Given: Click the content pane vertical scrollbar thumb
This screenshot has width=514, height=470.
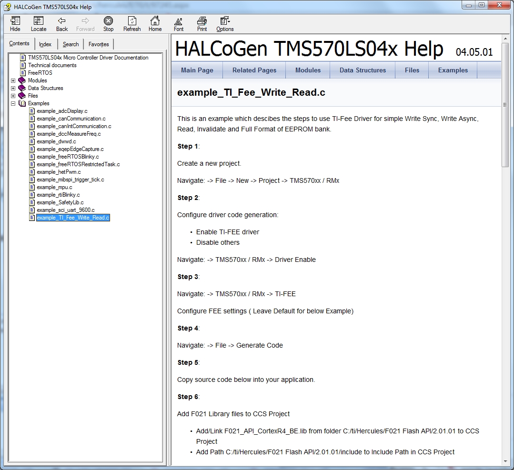Looking at the screenshot, I should click(x=505, y=105).
